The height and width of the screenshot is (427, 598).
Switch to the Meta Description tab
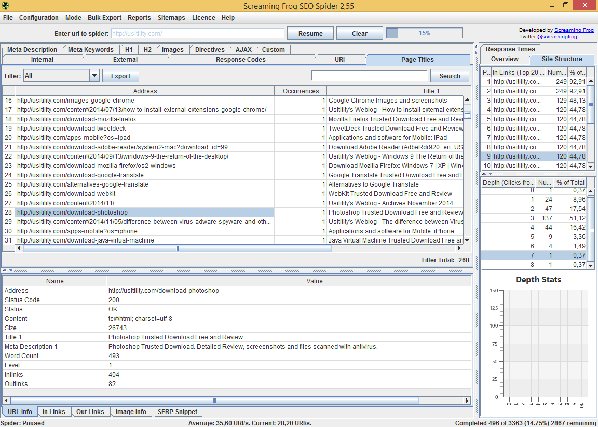click(32, 49)
